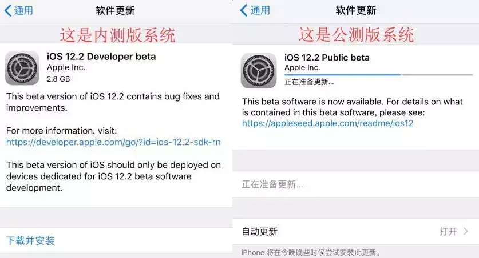The width and height of the screenshot is (479, 258).
Task: Open the developer.apple.com SDK release notes link
Action: click(x=113, y=141)
